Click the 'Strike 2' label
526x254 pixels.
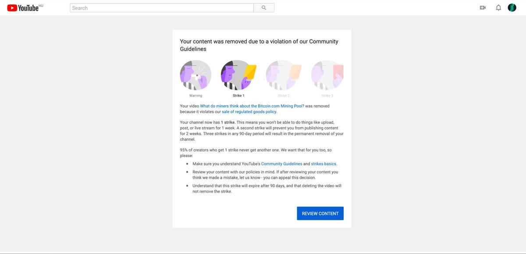[x=283, y=95]
